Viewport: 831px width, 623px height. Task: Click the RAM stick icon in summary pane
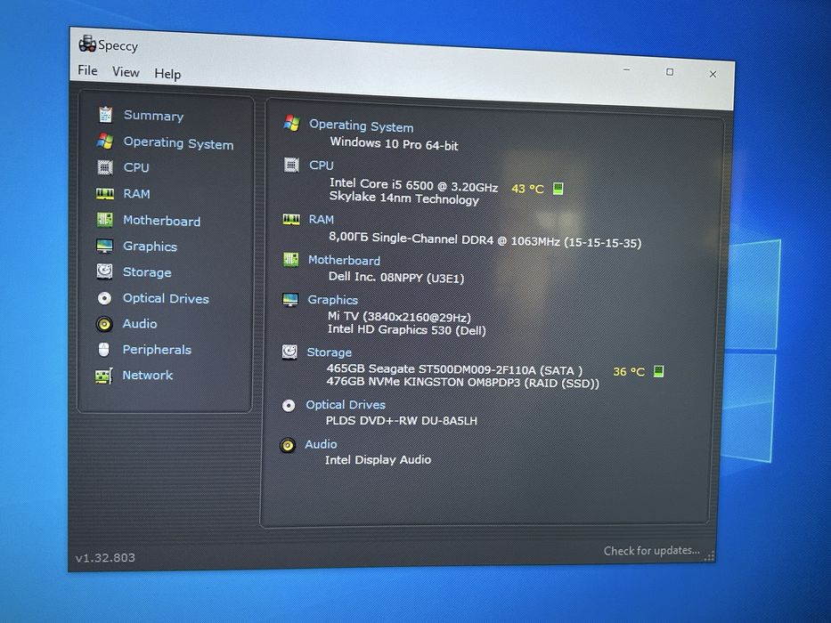pyautogui.click(x=291, y=219)
